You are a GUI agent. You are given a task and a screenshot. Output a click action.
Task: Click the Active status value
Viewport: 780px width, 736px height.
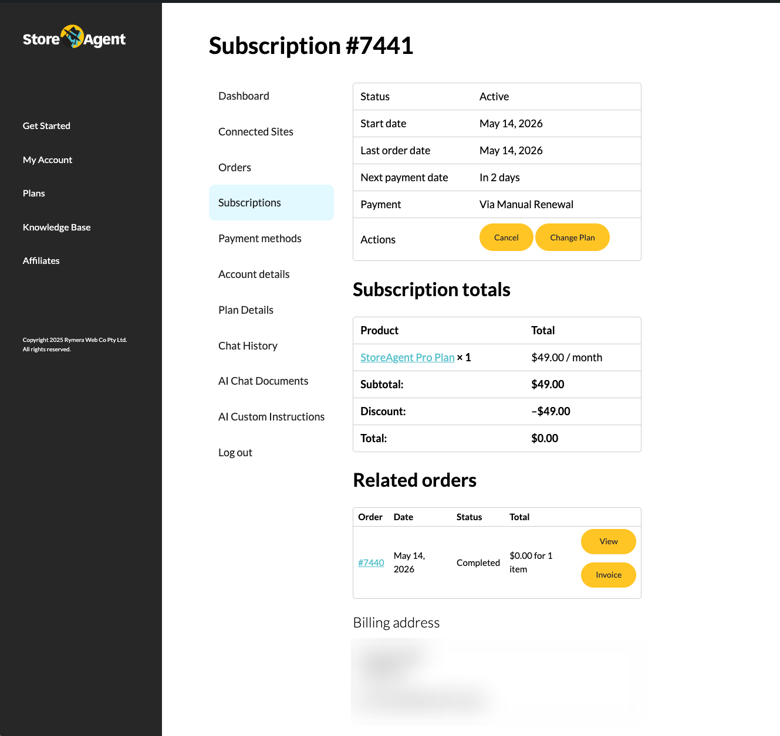pos(494,96)
